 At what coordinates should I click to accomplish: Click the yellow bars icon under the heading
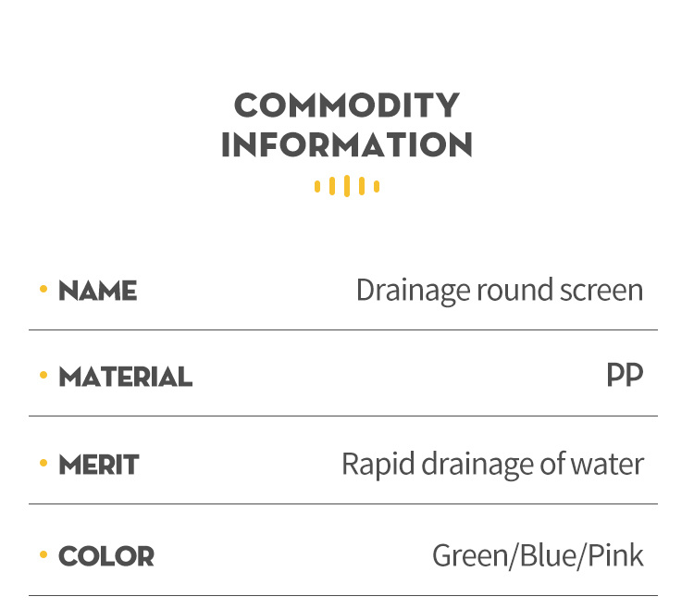pos(347,186)
